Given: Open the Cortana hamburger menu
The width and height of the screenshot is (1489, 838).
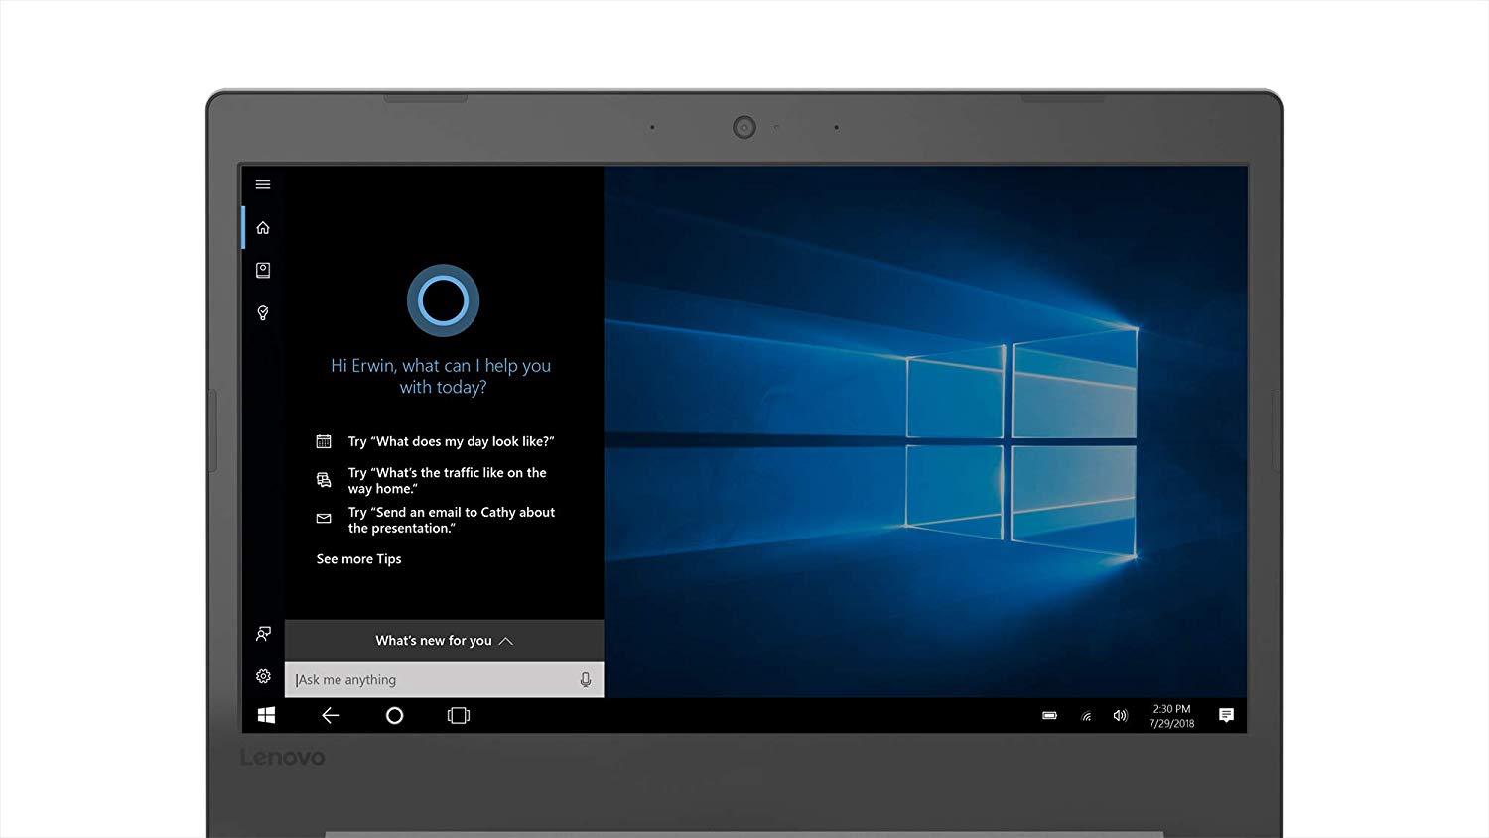Looking at the screenshot, I should coord(263,184).
